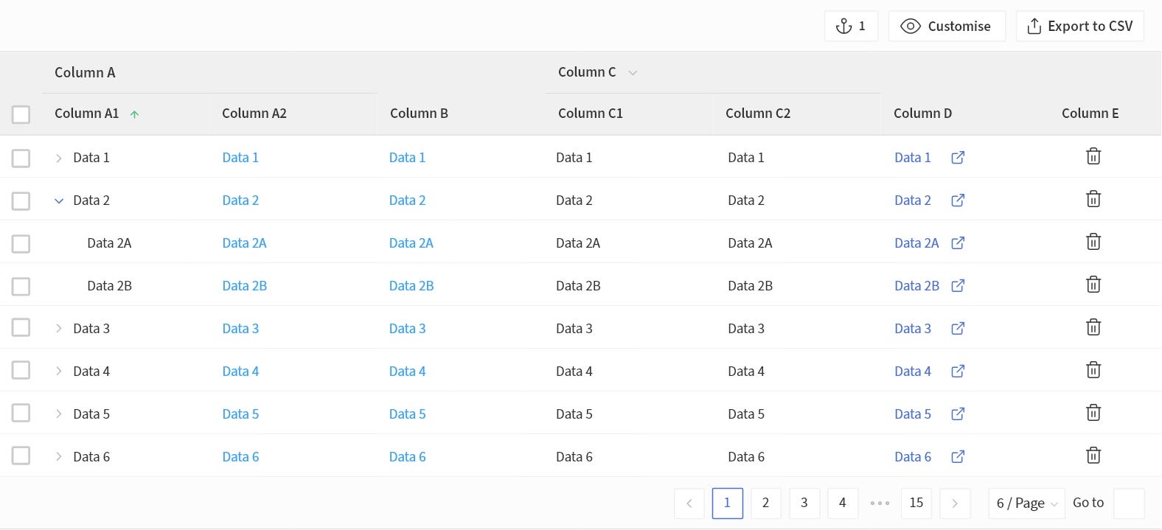This screenshot has width=1162, height=530.
Task: Sort by Column A1 using the green arrow
Action: tap(134, 114)
